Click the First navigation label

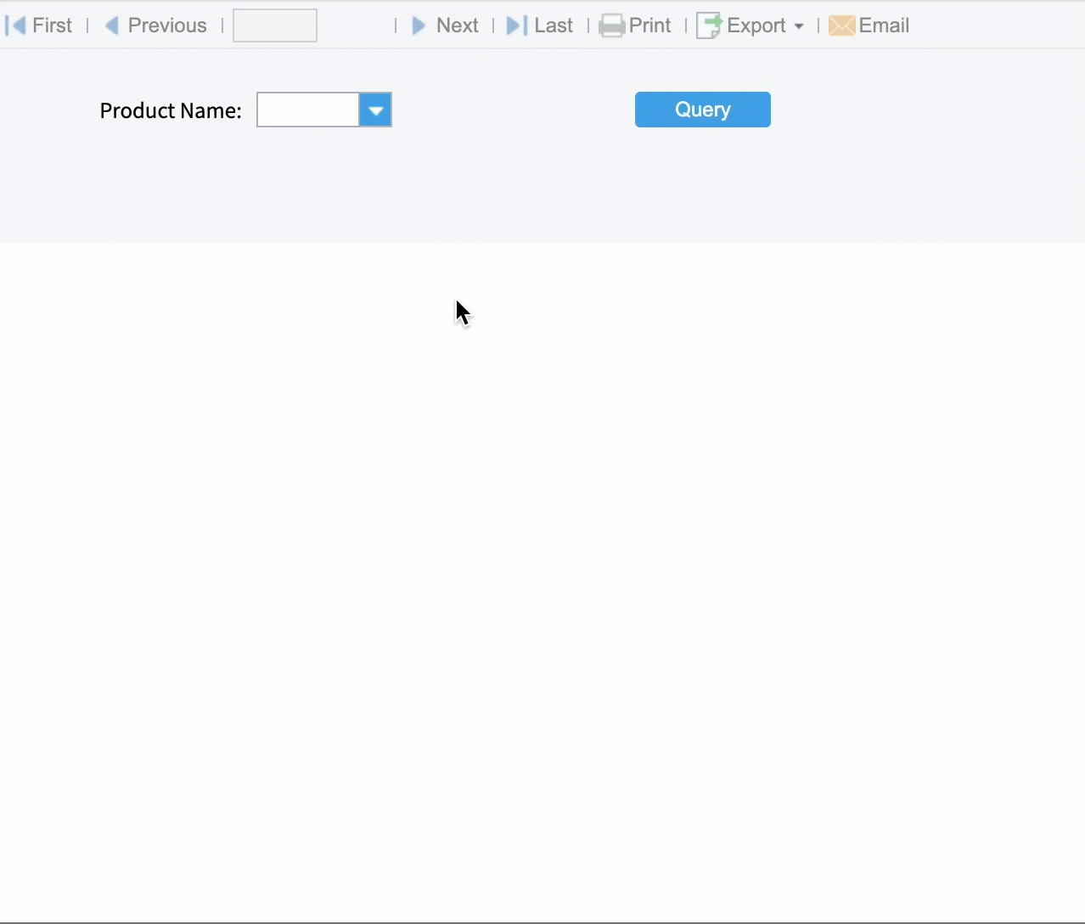pyautogui.click(x=53, y=25)
